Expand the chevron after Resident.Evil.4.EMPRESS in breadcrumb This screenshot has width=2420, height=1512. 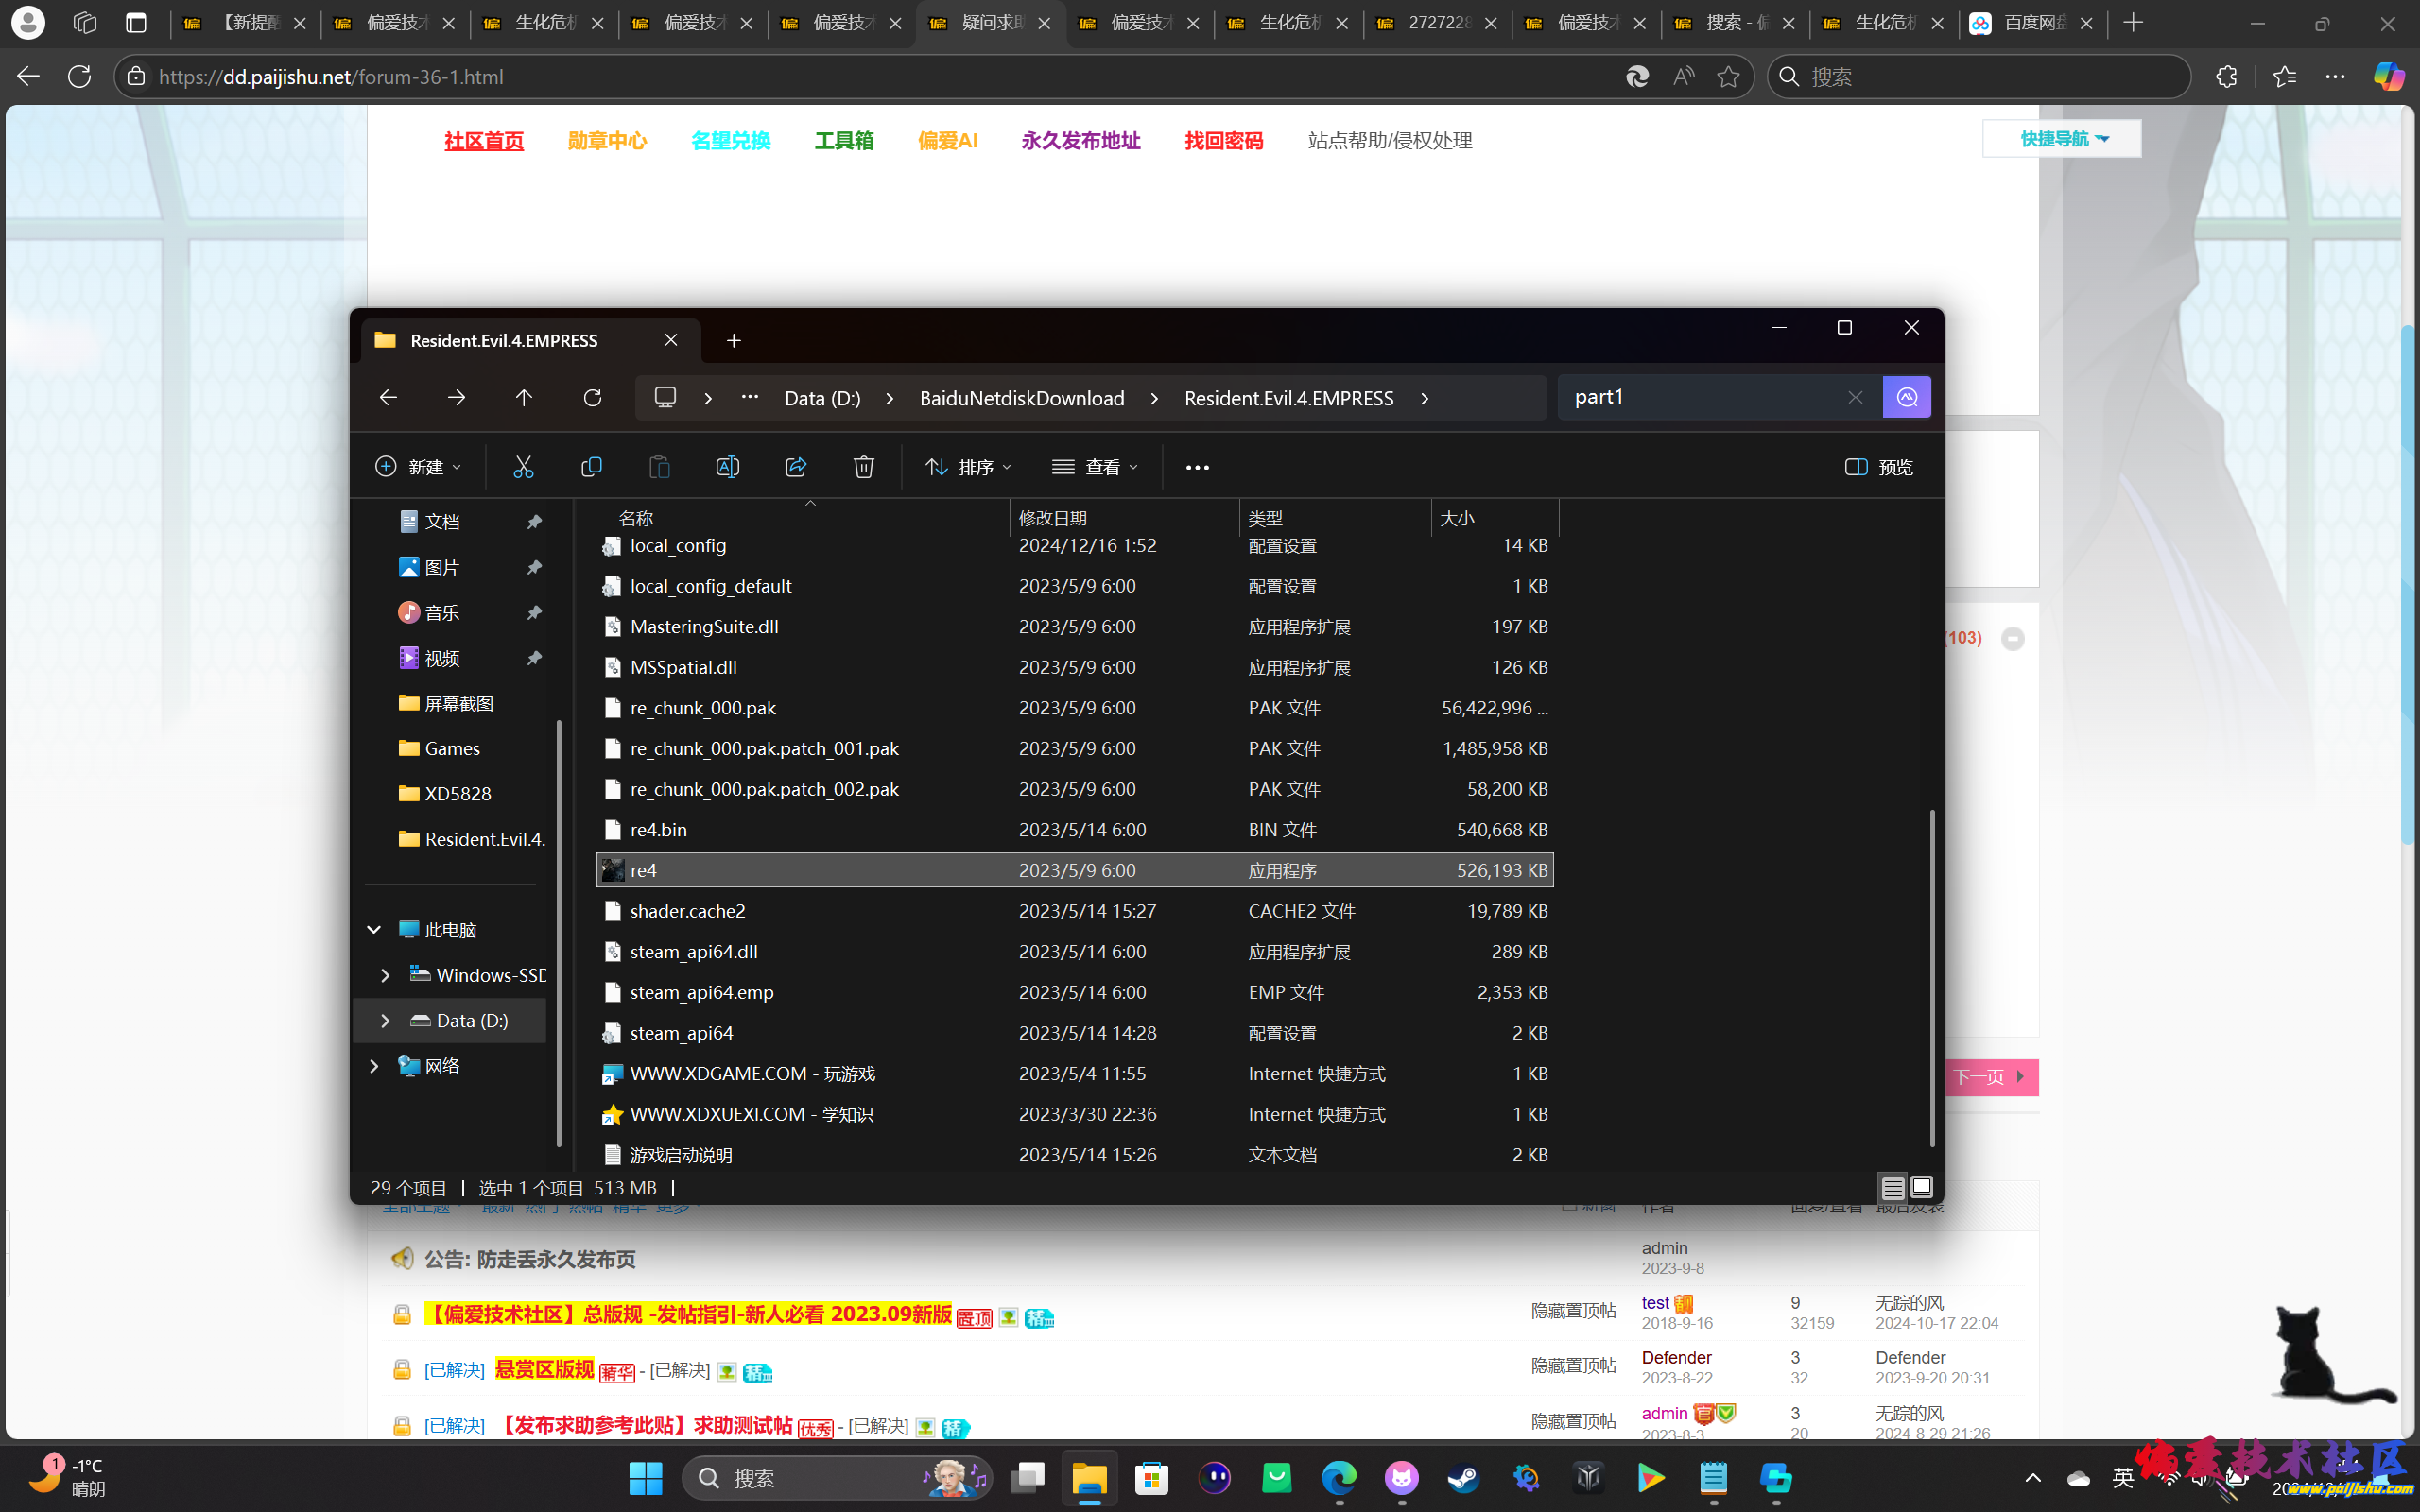coord(1425,398)
